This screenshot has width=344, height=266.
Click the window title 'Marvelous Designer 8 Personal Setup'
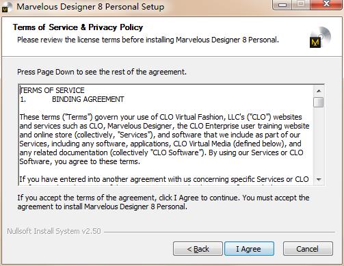point(90,7)
